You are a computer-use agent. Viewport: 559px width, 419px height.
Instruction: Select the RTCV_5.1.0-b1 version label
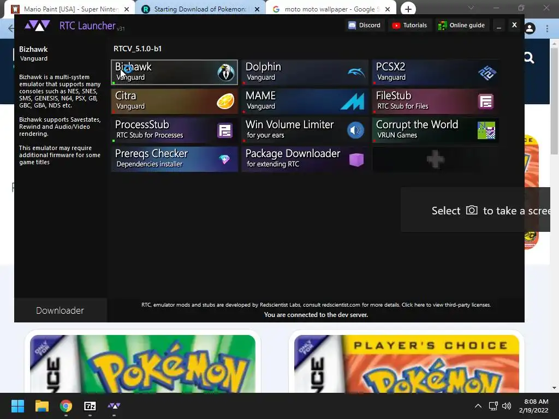click(138, 49)
